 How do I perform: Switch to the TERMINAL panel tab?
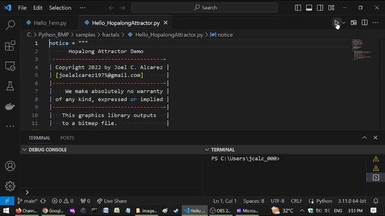coord(39,138)
